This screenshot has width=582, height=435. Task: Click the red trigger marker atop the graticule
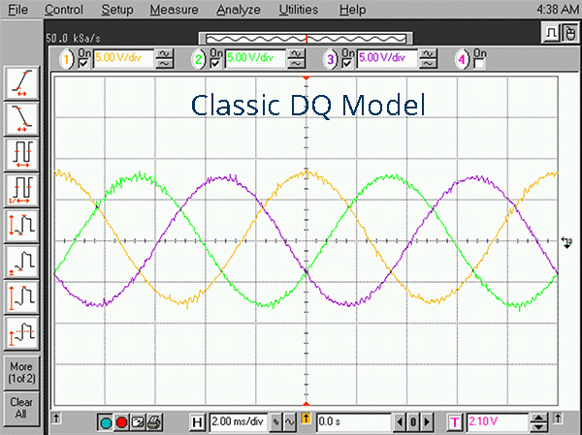click(x=306, y=78)
